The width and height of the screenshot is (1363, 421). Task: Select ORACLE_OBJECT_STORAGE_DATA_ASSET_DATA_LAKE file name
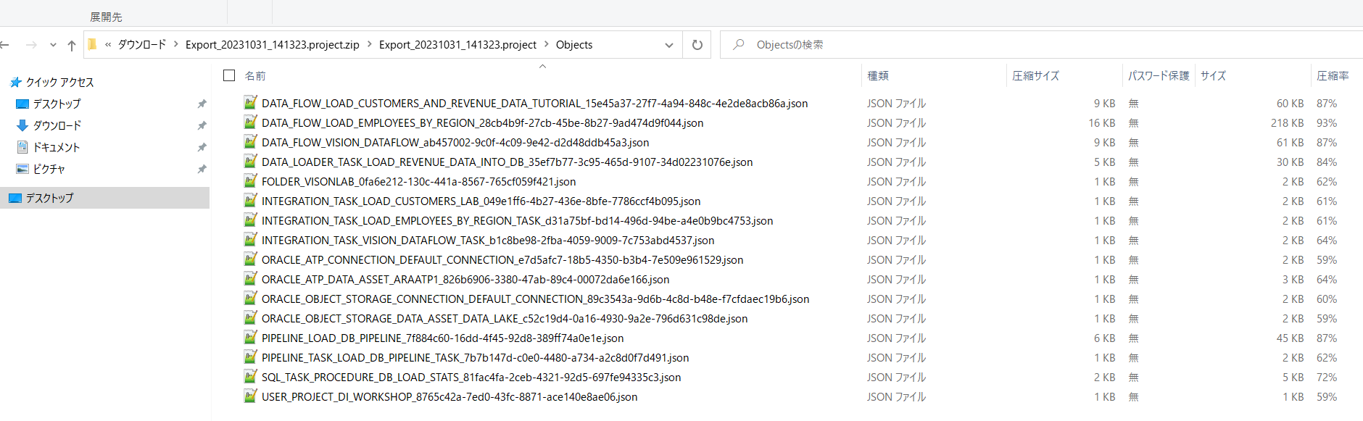coord(505,319)
